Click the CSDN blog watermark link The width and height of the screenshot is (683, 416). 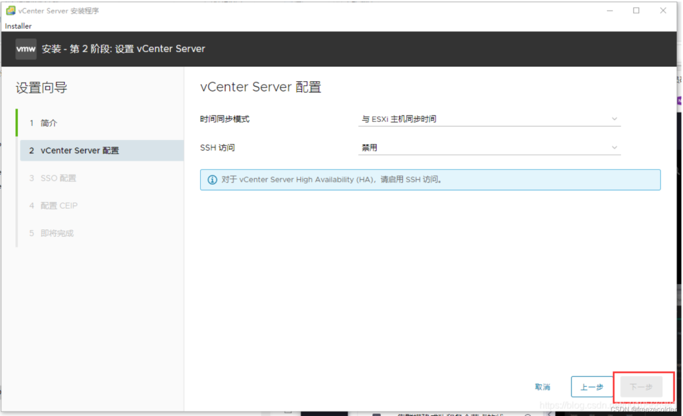pos(586,405)
